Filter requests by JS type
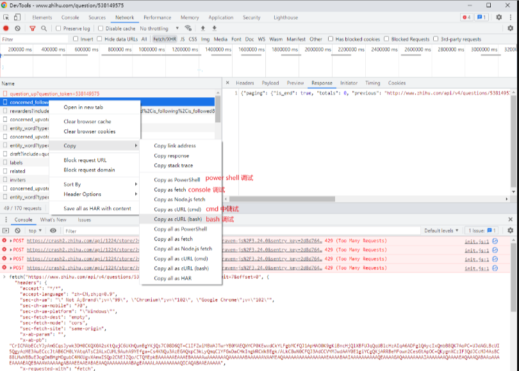Viewport: 519px width, 371px height. pos(183,39)
